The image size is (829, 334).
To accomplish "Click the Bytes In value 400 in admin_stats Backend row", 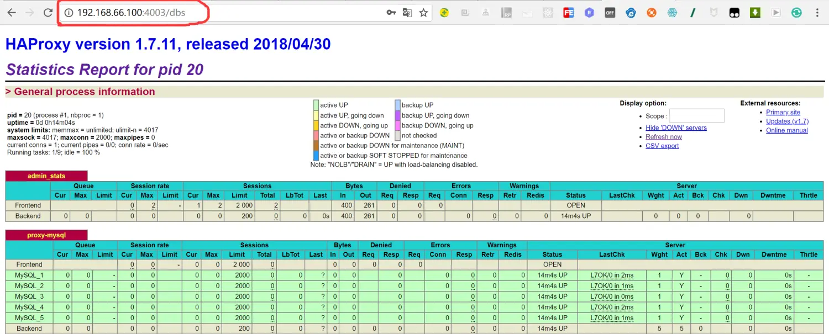I will click(x=346, y=216).
